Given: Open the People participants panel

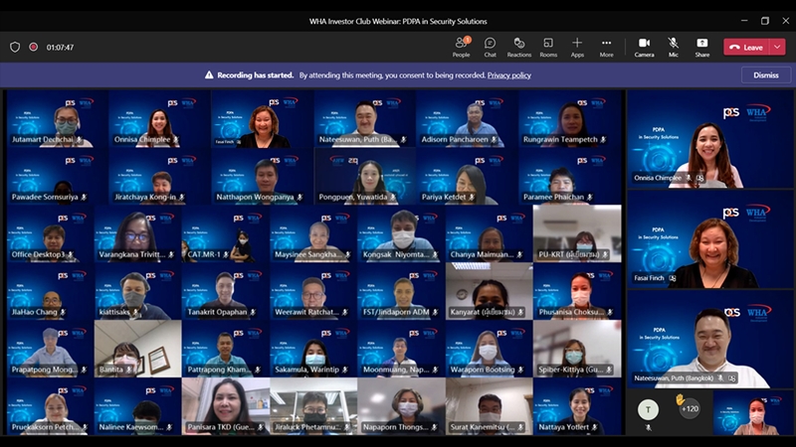Looking at the screenshot, I should tap(461, 46).
